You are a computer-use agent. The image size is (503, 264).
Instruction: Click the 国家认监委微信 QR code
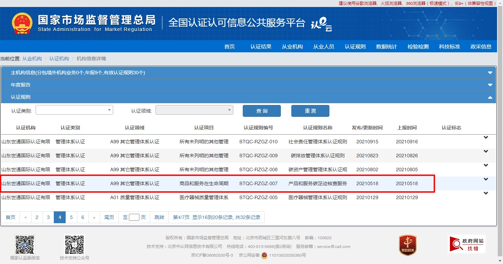24,244
